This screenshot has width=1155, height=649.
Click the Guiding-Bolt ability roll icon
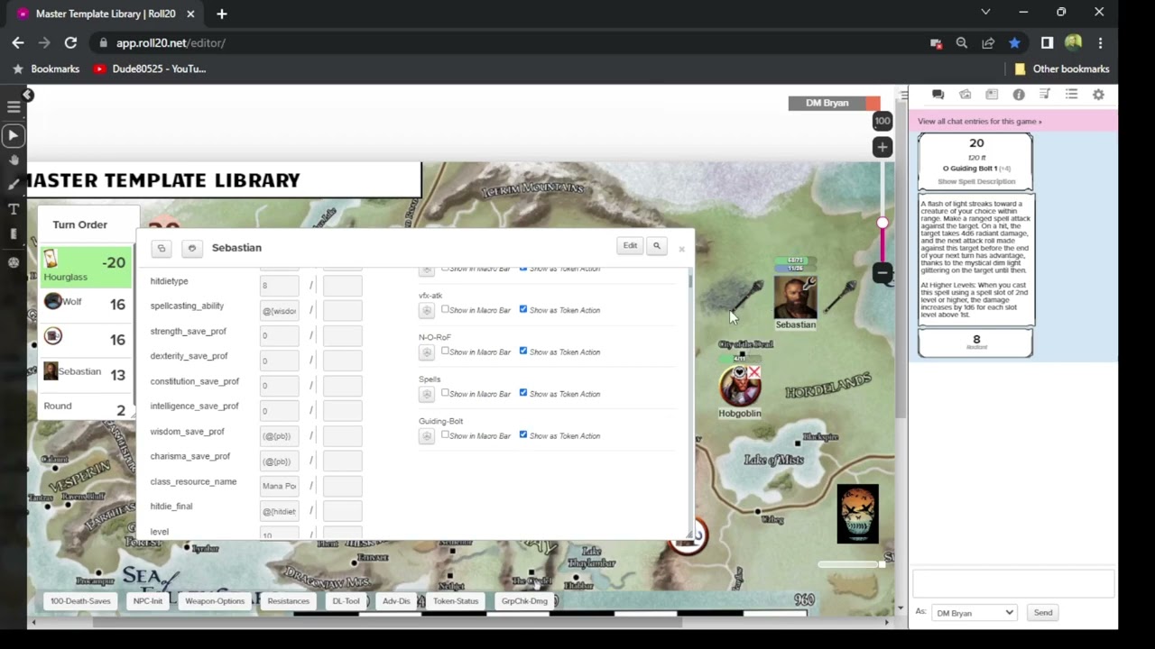(427, 436)
